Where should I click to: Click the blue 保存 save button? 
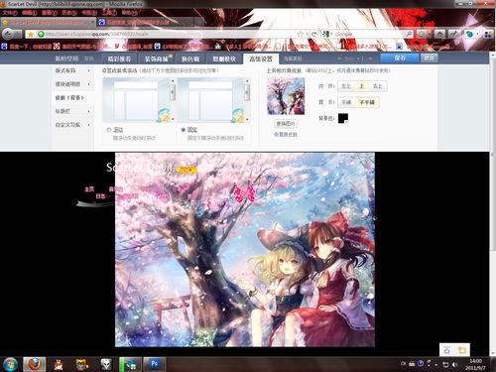click(400, 58)
